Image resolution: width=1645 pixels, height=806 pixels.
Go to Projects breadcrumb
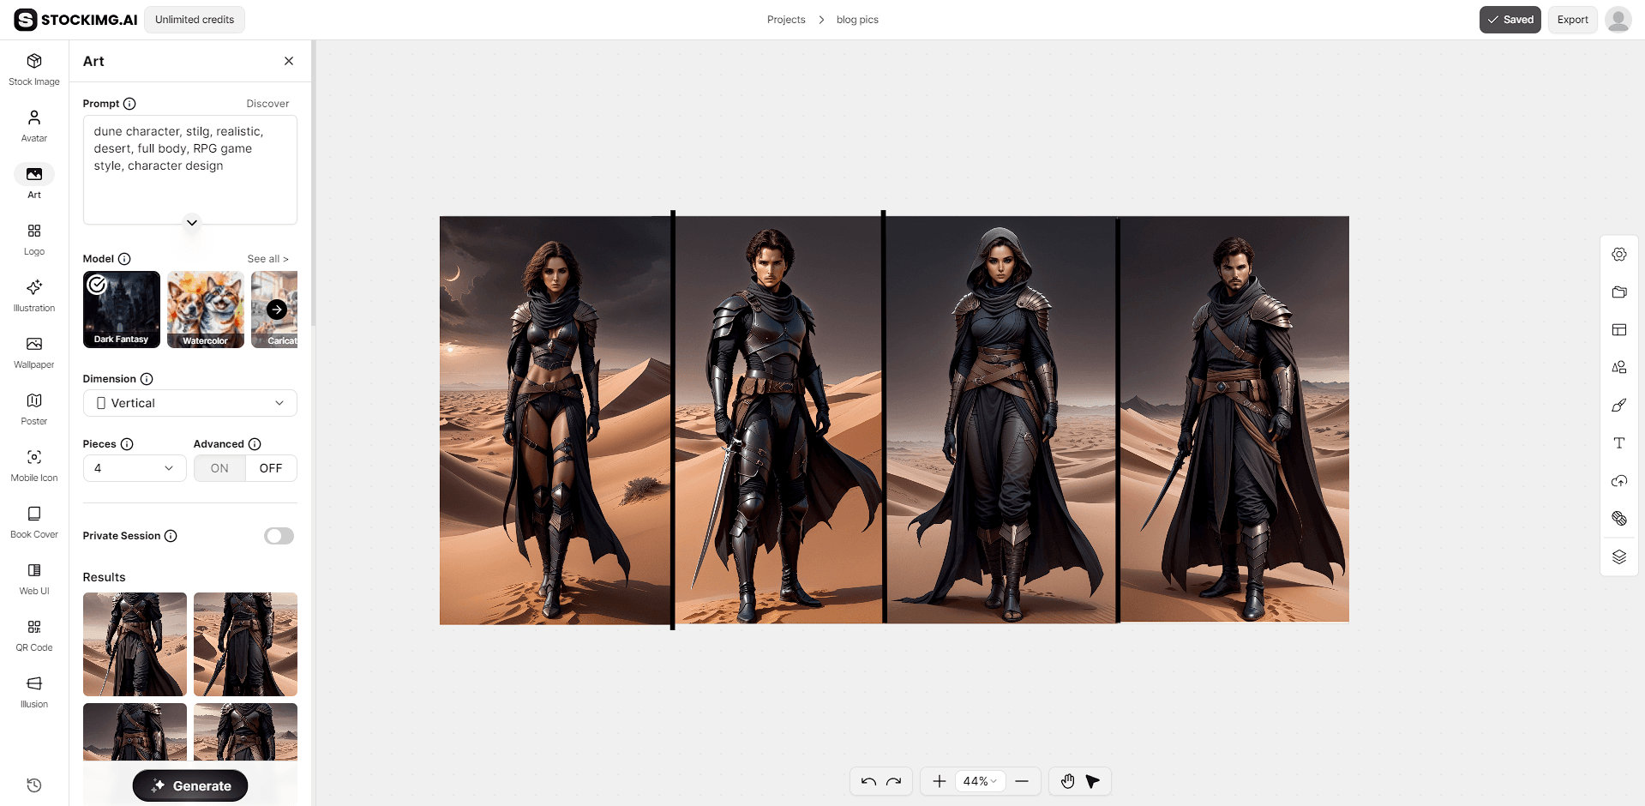(x=786, y=20)
